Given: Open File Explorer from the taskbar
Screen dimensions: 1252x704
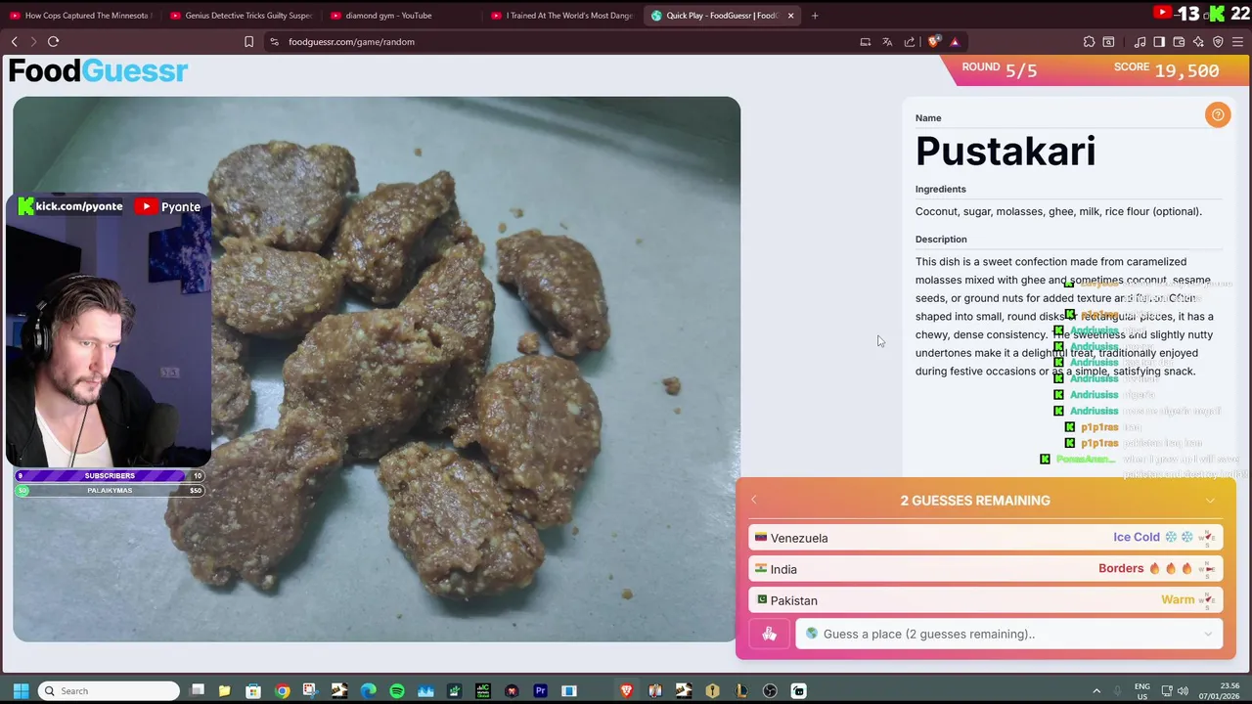Looking at the screenshot, I should [x=224, y=691].
